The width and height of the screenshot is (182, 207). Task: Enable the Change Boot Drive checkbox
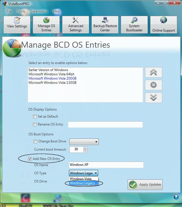click(35, 141)
